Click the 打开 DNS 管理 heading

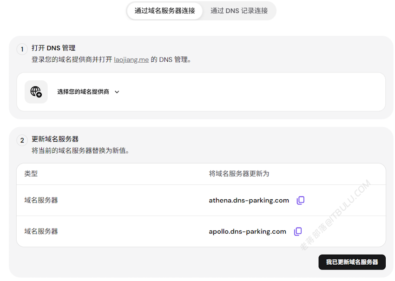tap(53, 48)
